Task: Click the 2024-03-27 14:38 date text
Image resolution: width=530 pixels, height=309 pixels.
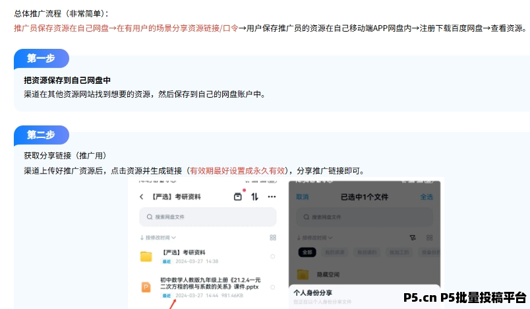Action: pos(196,261)
